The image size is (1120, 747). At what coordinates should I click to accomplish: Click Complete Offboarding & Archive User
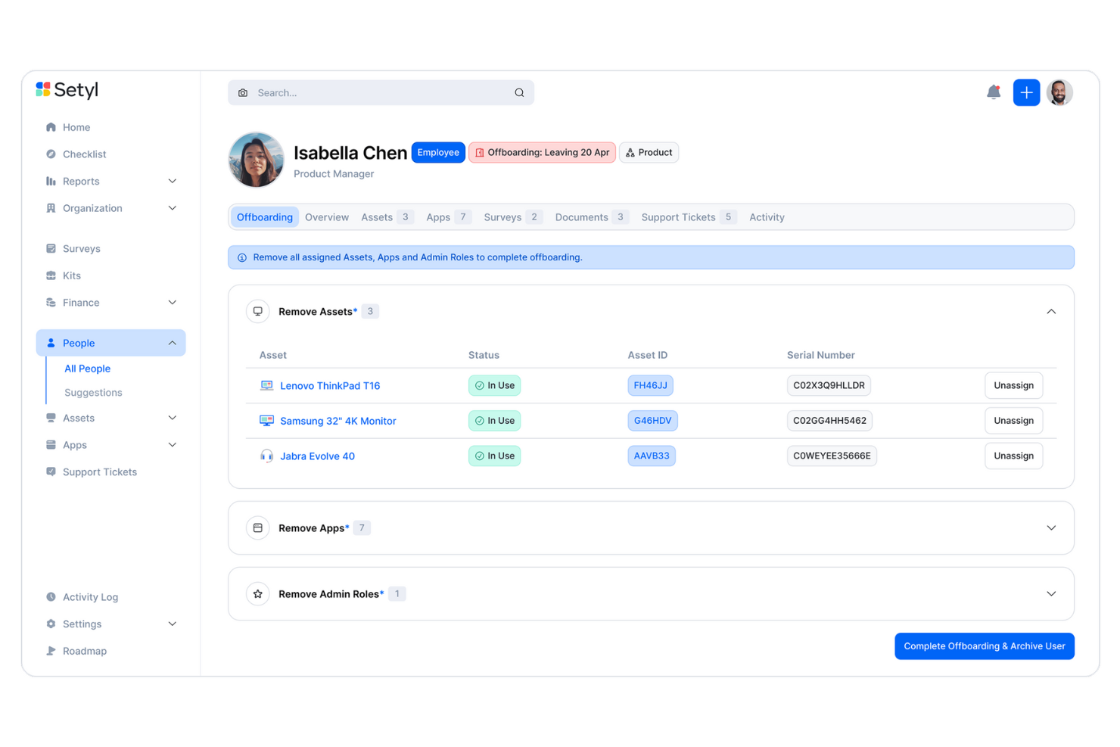tap(984, 646)
